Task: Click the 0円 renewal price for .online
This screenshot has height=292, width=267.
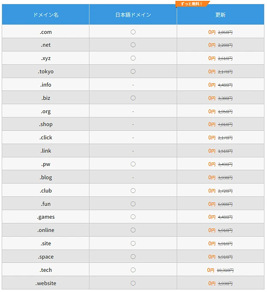Action: [x=212, y=230]
